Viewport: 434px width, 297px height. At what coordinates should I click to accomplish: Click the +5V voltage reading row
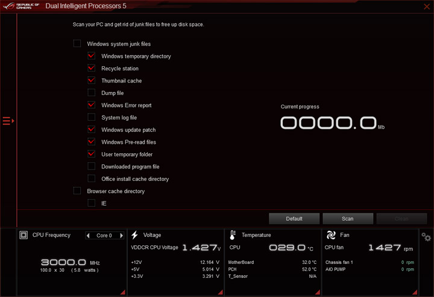click(x=175, y=269)
